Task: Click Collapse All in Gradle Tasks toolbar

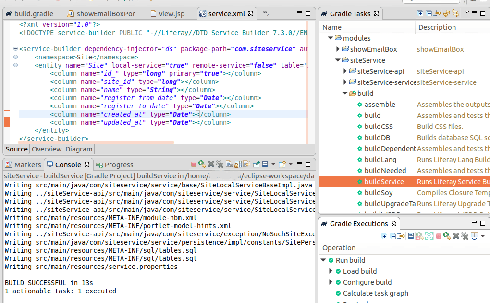Action: 429,13
